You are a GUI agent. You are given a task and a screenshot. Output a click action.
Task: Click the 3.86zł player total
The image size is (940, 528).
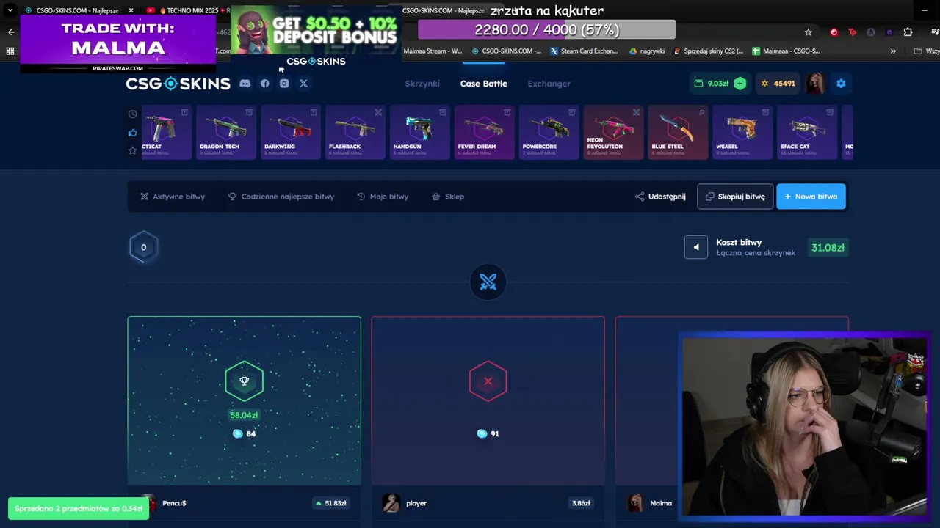tap(581, 503)
